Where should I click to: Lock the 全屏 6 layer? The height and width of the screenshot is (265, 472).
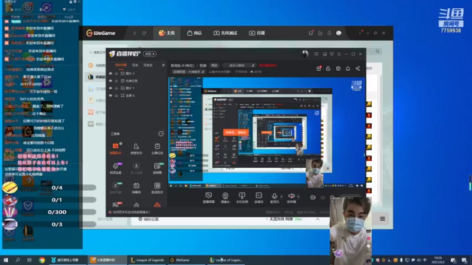tap(116, 95)
